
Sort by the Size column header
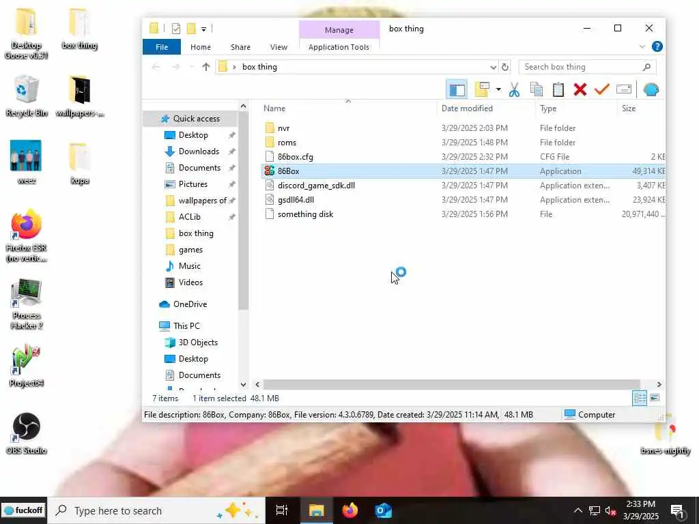[629, 108]
